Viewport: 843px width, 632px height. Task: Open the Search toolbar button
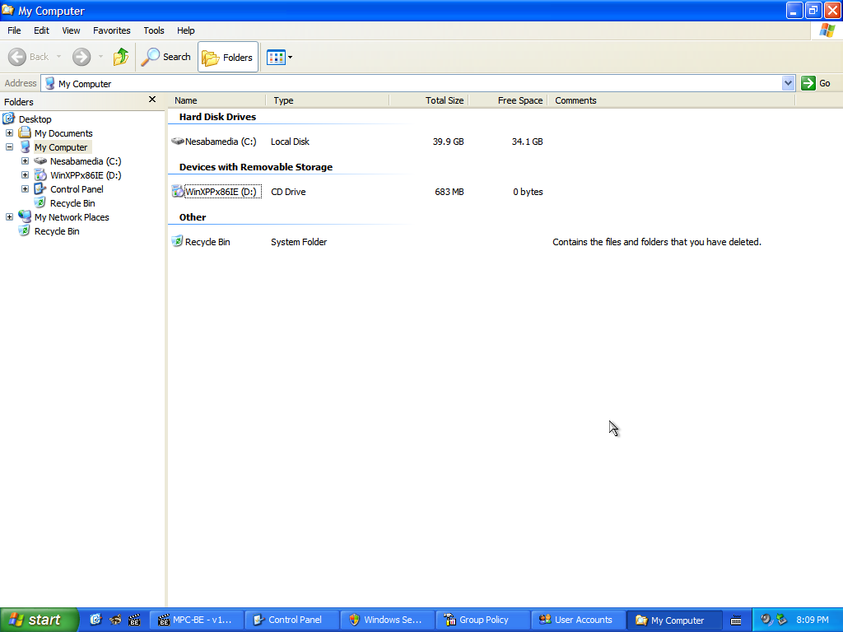(x=166, y=57)
